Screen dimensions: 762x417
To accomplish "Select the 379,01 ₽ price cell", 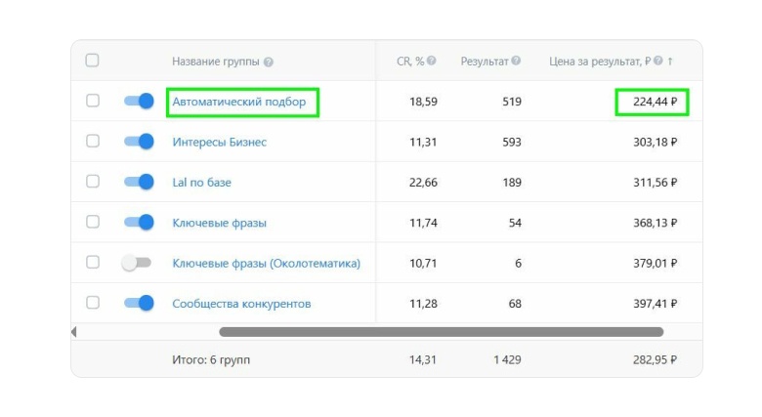I will (x=655, y=263).
